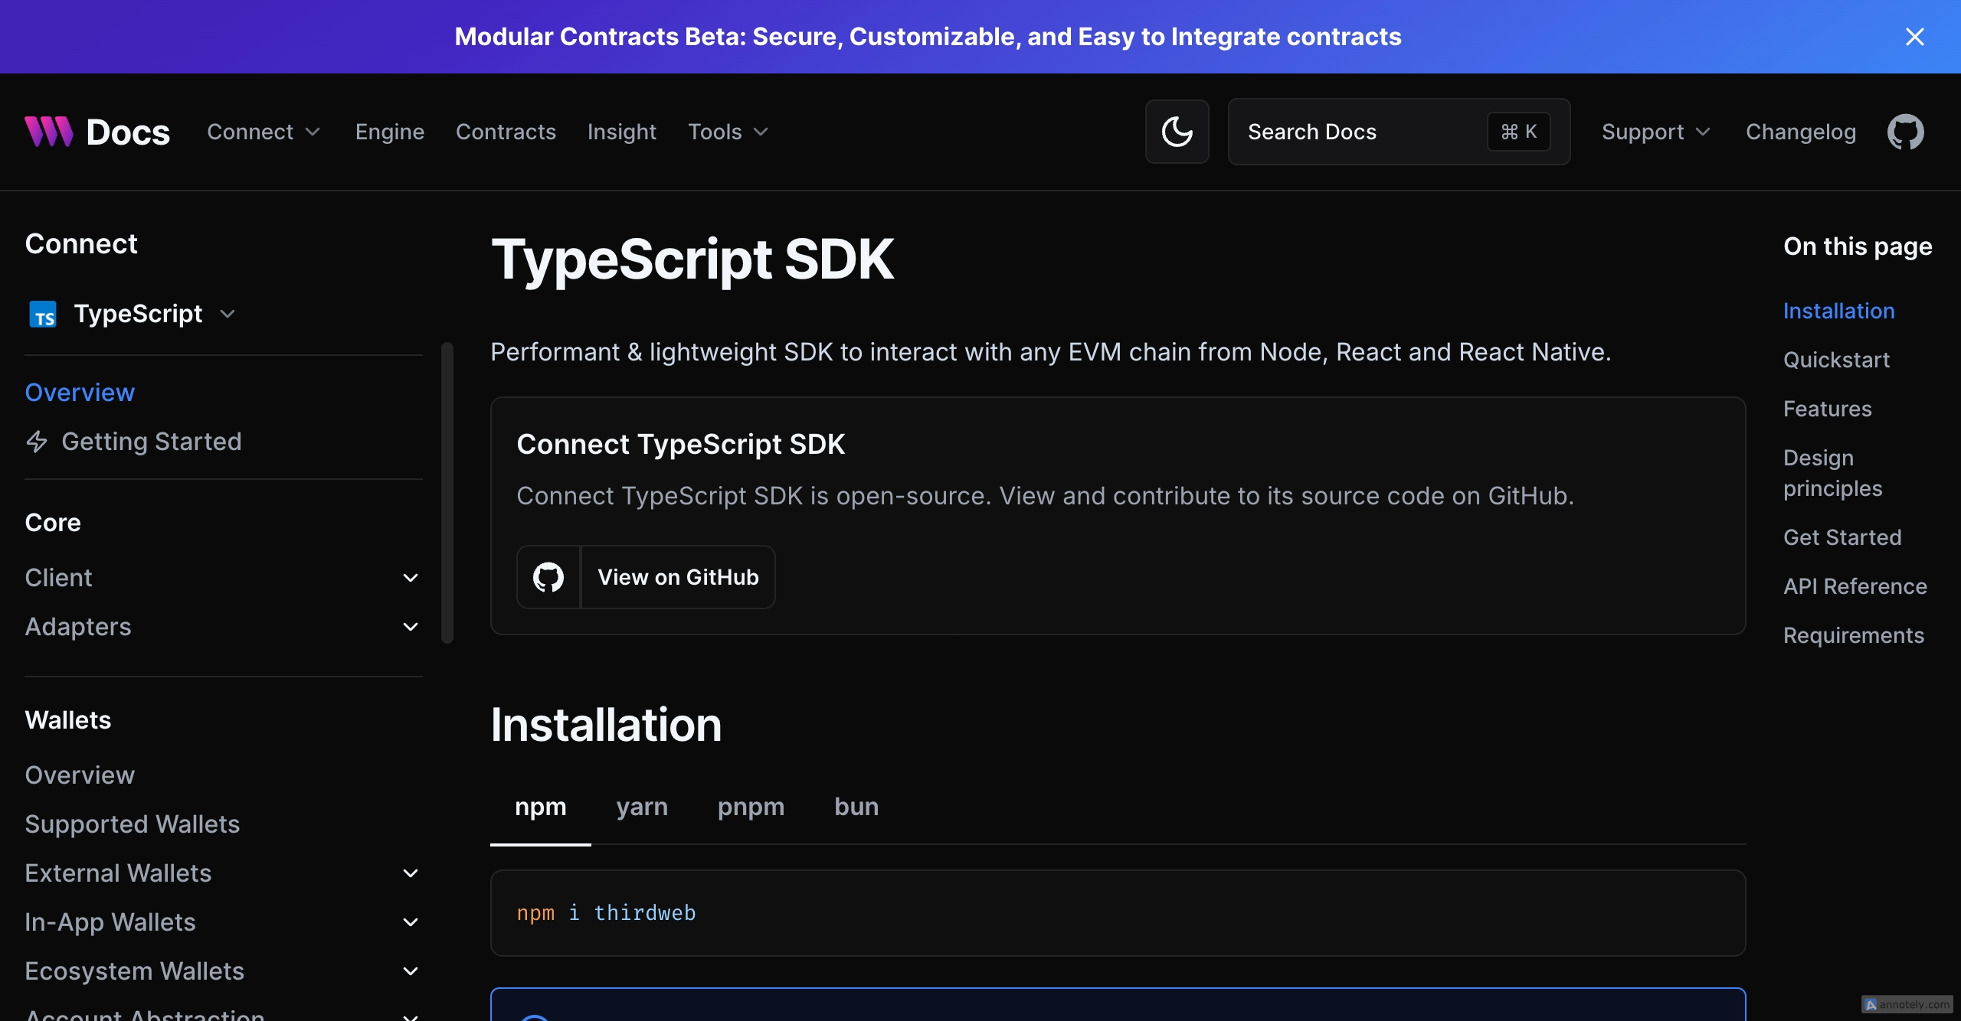This screenshot has width=1961, height=1021.
Task: Click the 'Connect TypeScript SDK' card heading
Action: pos(680,445)
